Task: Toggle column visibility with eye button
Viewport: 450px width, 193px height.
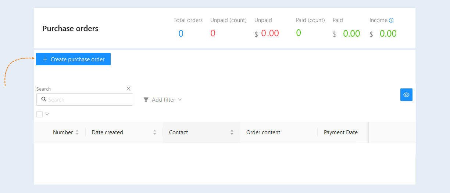Action: pos(406,95)
